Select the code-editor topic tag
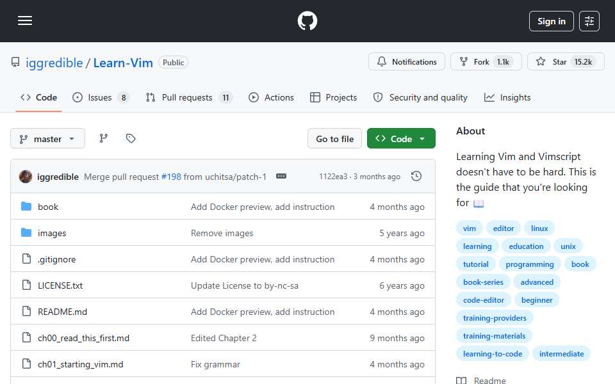Image resolution: width=615 pixels, height=384 pixels. tap(483, 300)
